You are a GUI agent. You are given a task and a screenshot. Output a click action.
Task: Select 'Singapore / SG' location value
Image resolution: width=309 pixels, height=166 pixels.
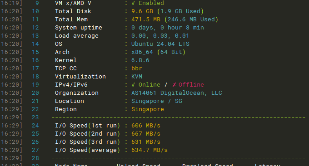(x=157, y=101)
